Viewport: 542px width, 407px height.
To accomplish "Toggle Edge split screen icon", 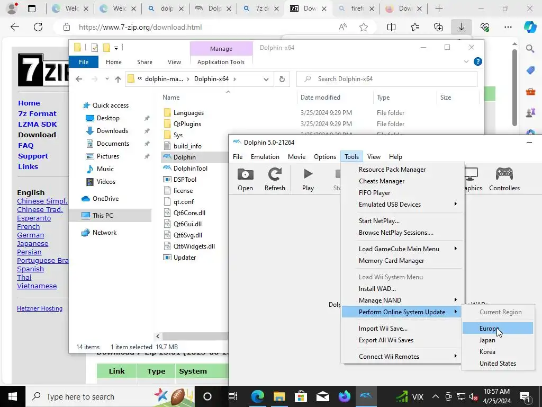I will tap(391, 27).
